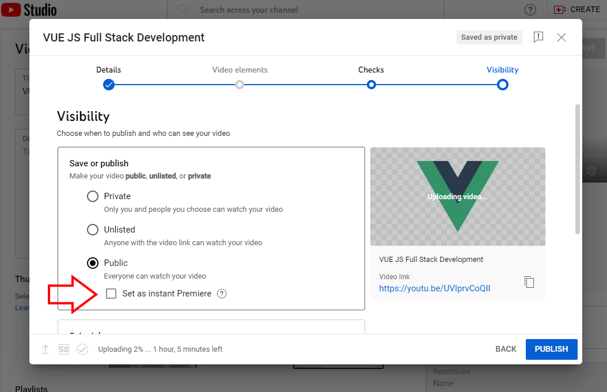Click the Premiere help question mark icon

[x=222, y=294]
